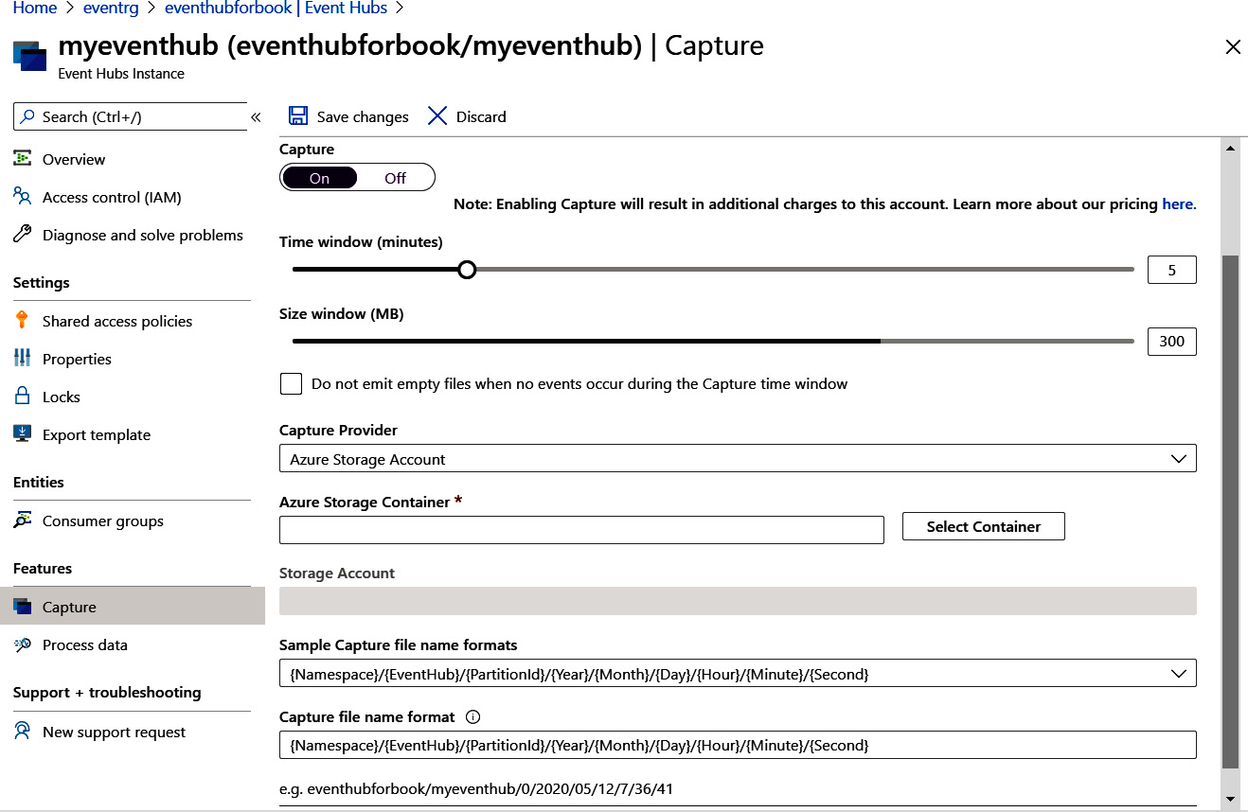Click the Overview icon in sidebar
Viewport: 1248px width, 812px height.
23,159
